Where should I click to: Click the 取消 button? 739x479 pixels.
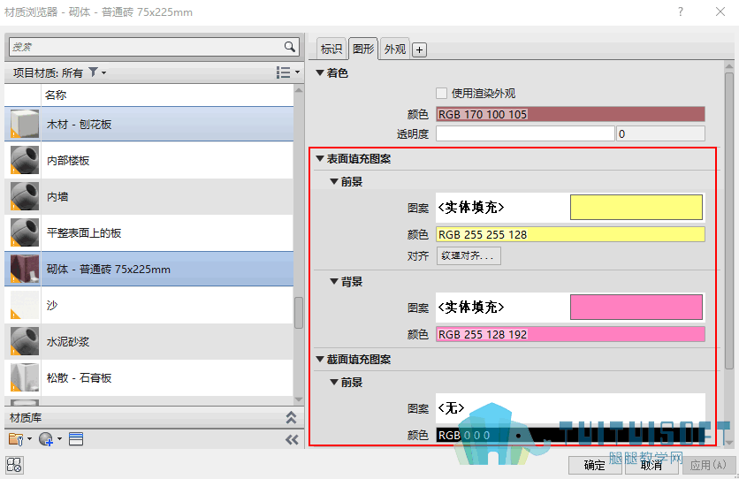tap(651, 466)
